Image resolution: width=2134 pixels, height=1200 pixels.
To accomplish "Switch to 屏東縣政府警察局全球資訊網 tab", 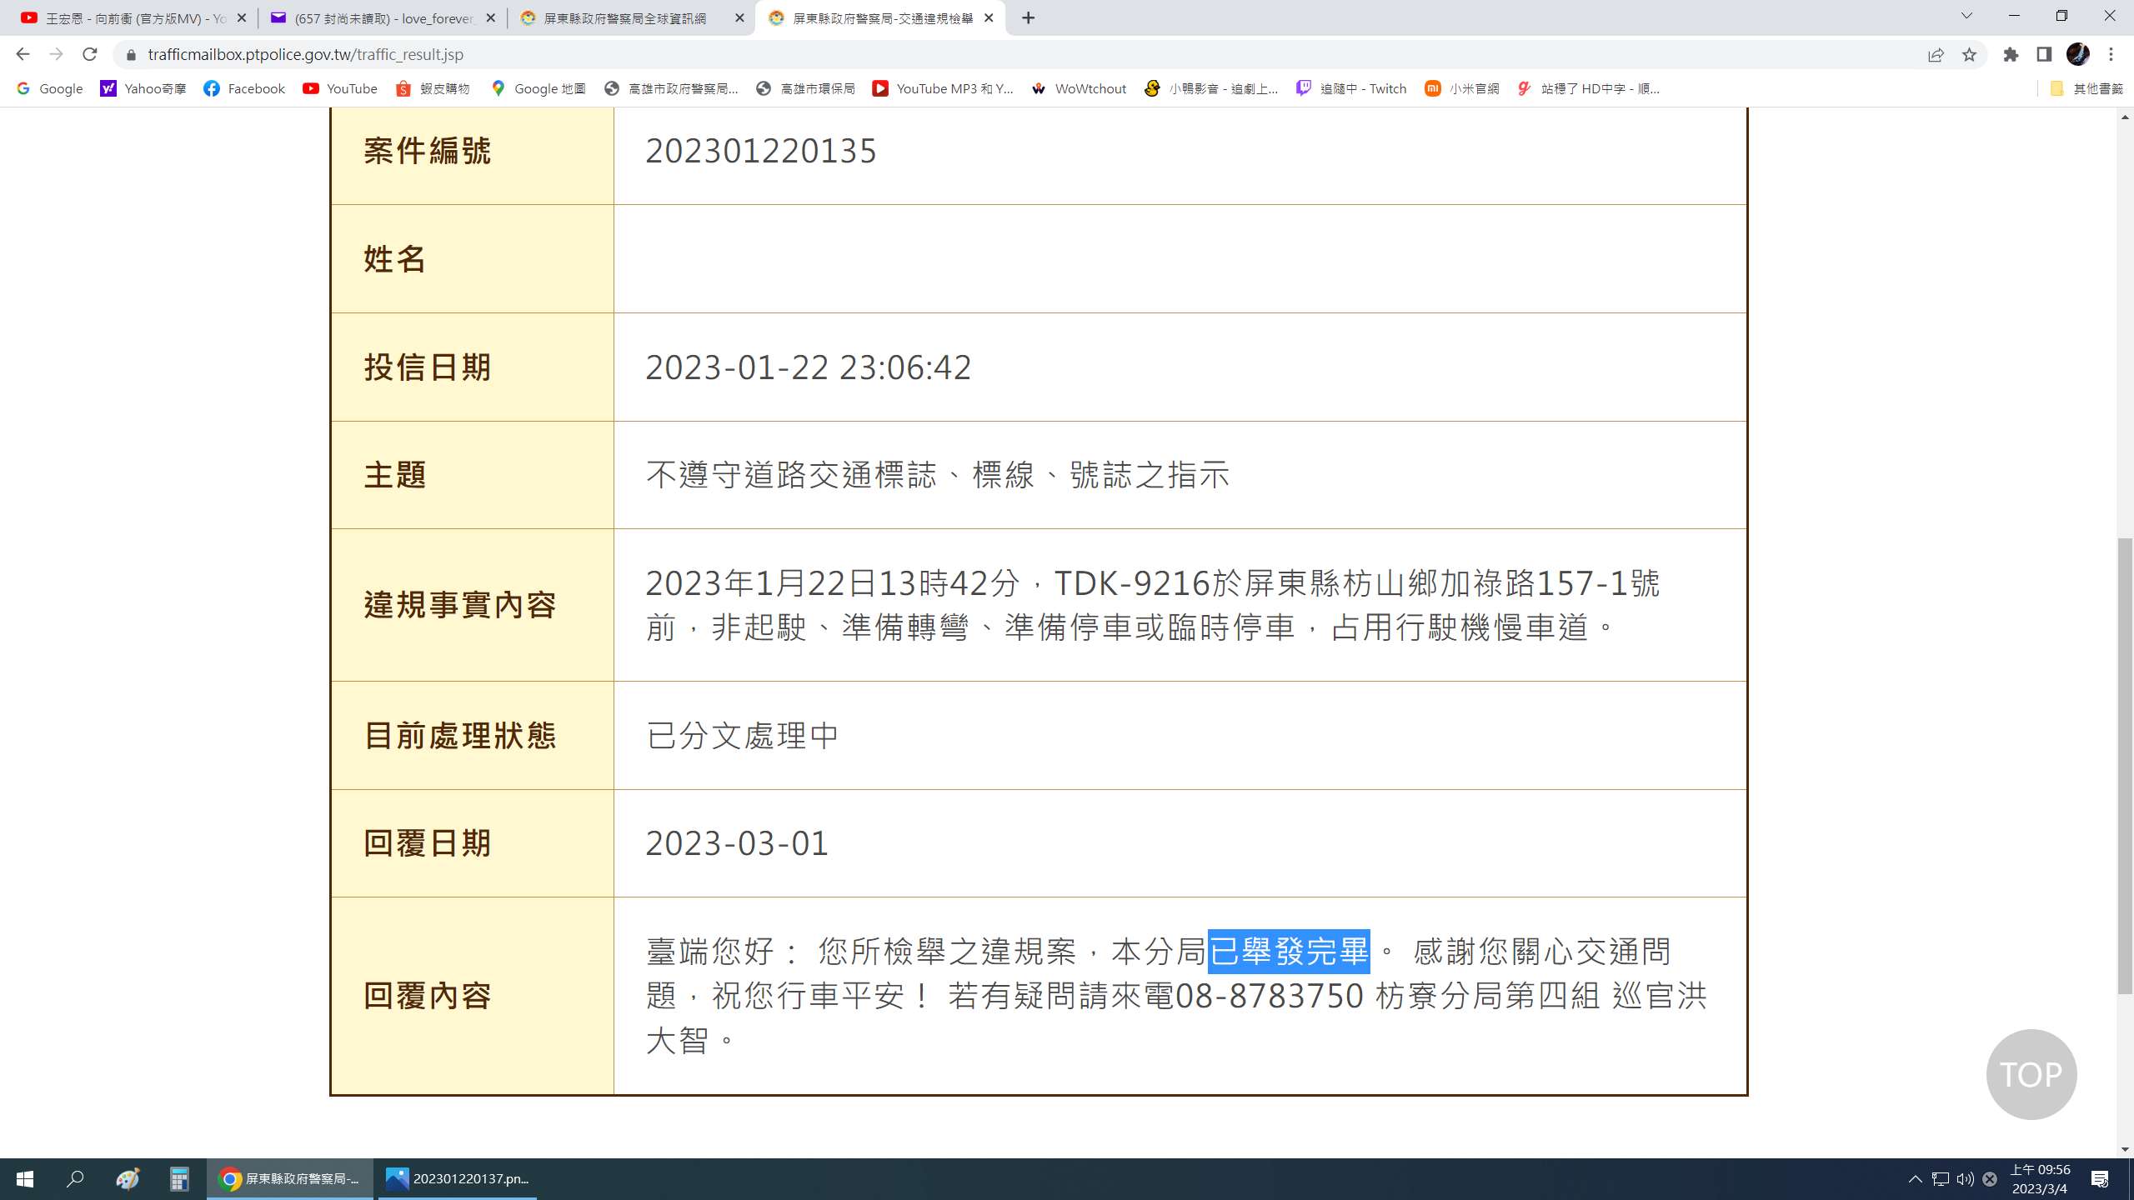I will point(630,17).
